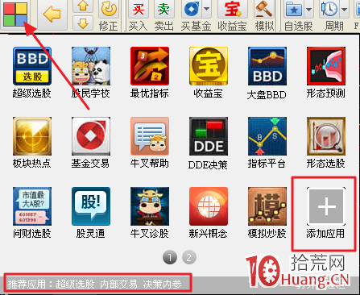Expand the 周期 dropdown arrow
Viewport: 360px width, 295px height.
(x=344, y=10)
